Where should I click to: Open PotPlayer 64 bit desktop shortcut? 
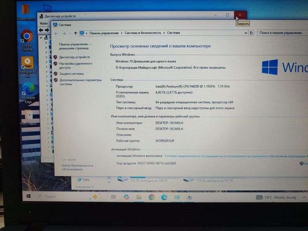coord(27,67)
